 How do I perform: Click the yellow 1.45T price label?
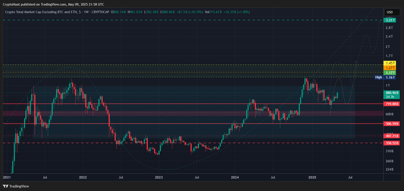390,63
